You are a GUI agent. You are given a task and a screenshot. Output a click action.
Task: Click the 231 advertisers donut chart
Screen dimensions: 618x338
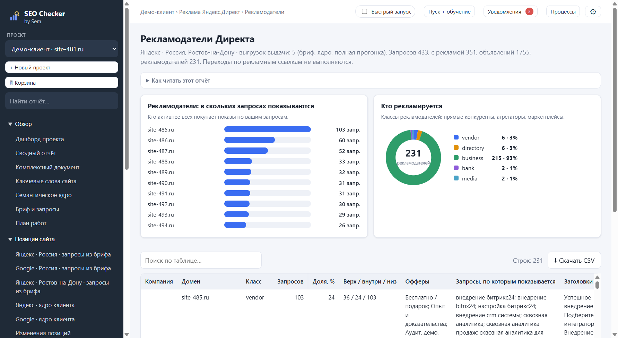(x=413, y=158)
